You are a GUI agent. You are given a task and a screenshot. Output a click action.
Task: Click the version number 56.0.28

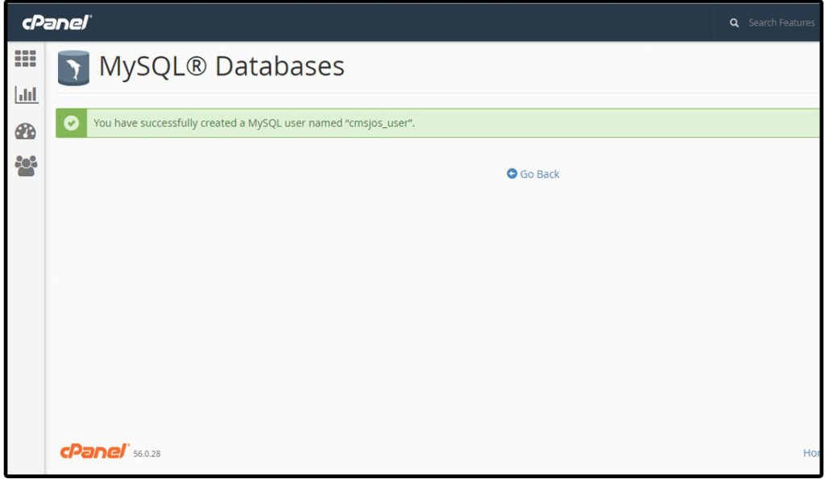pyautogui.click(x=147, y=453)
